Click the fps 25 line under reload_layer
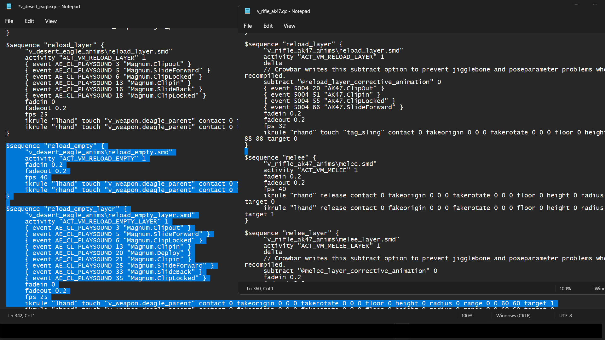The width and height of the screenshot is (605, 340). [x=36, y=115]
